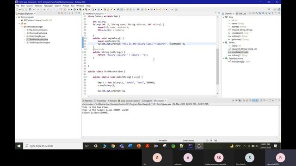Click the New file toolbar icon
This screenshot has width=296, height=166.
click(17, 9)
